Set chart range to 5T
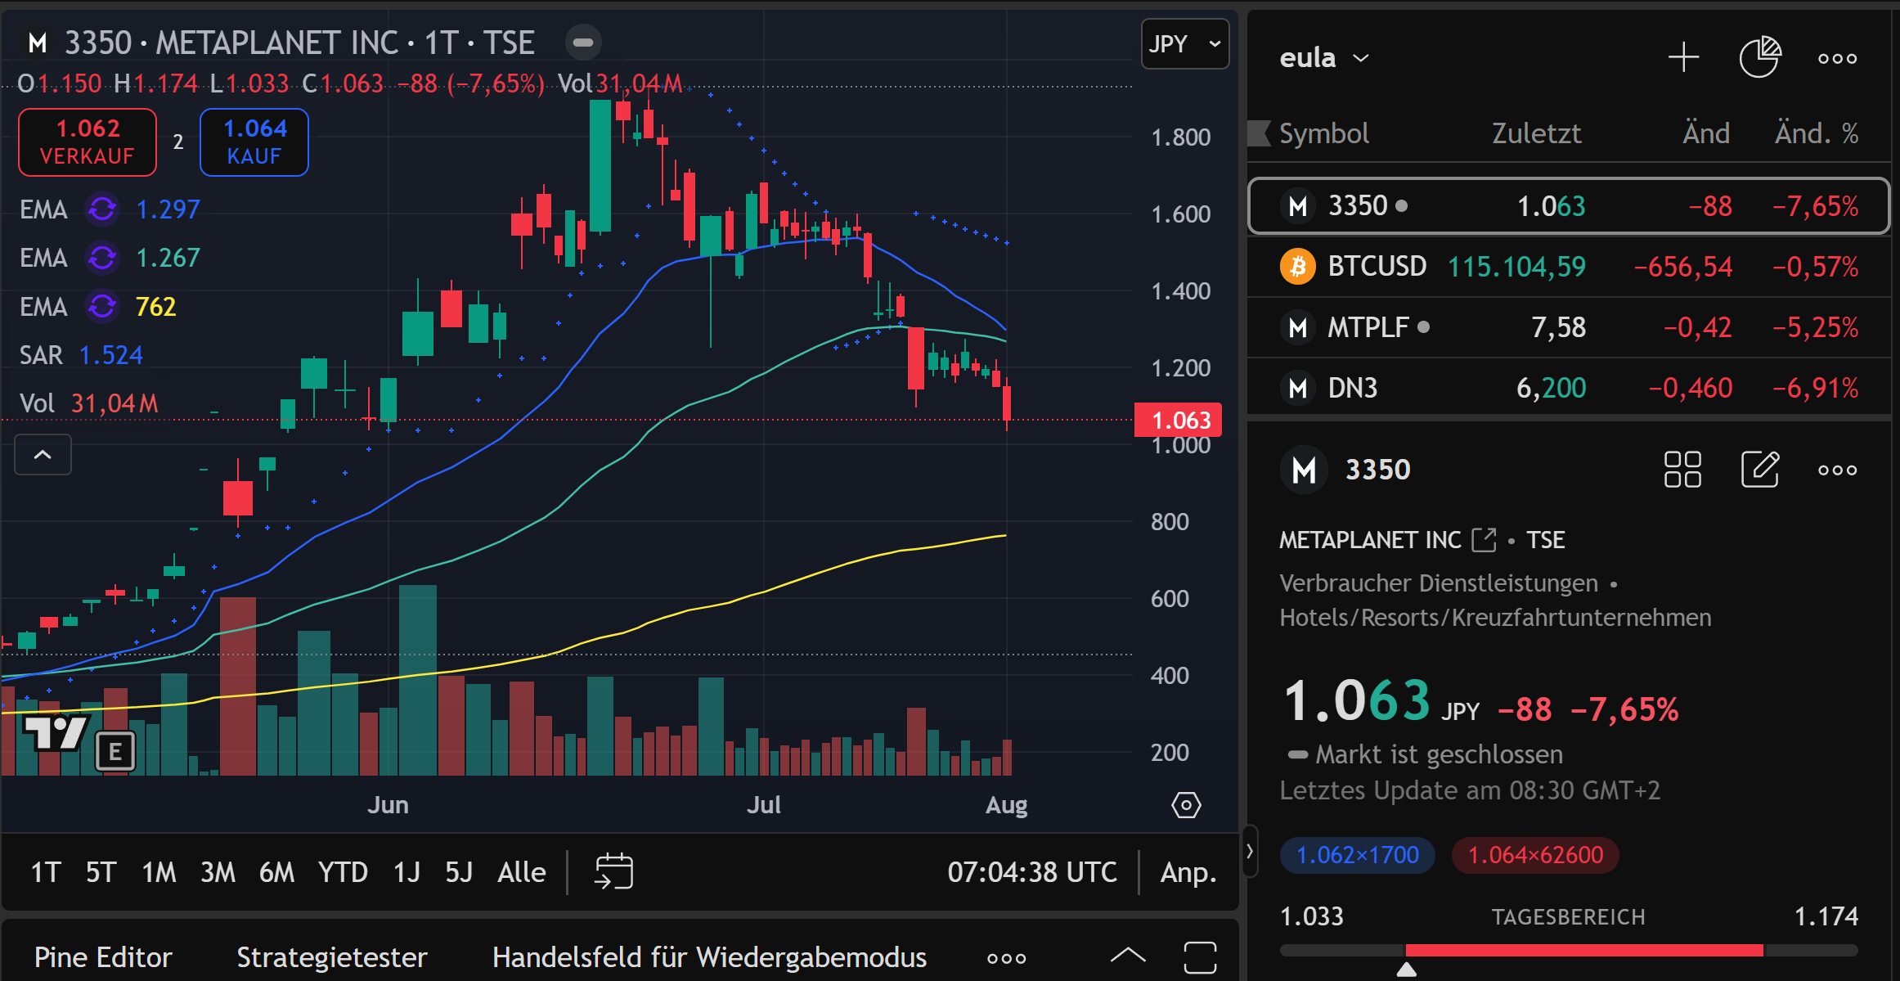Screen dimensions: 1900x981 point(101,873)
